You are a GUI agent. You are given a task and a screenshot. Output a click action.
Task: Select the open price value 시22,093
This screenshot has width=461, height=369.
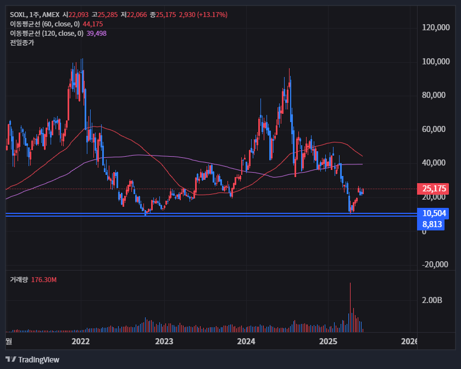tap(76, 15)
